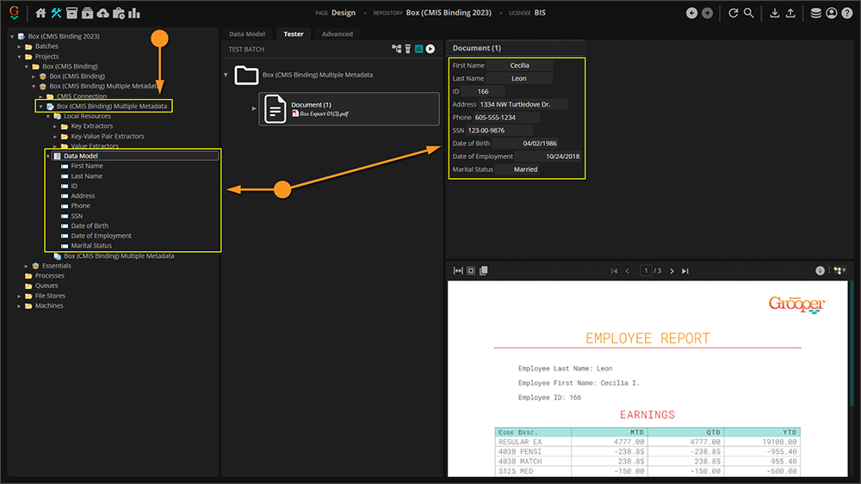The image size is (861, 484).
Task: Go to the Home page icon
Action: coord(40,13)
